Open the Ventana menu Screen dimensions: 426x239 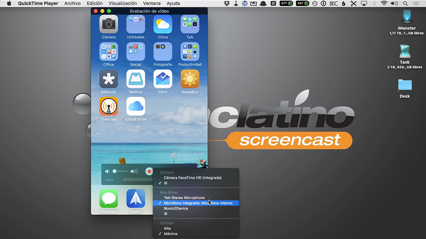(x=151, y=3)
